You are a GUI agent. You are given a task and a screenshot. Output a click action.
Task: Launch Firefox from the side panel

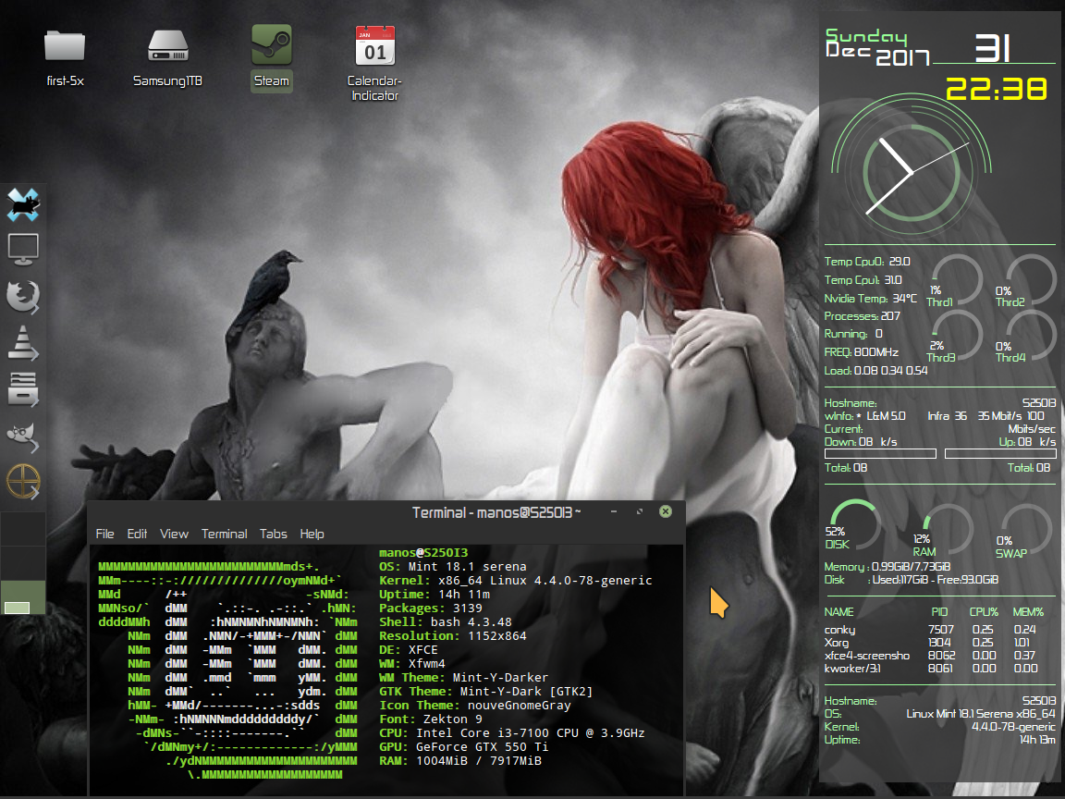[23, 297]
